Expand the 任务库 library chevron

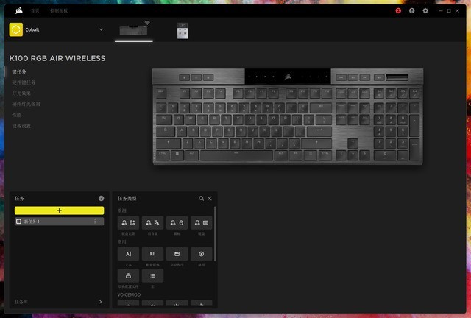pos(100,302)
